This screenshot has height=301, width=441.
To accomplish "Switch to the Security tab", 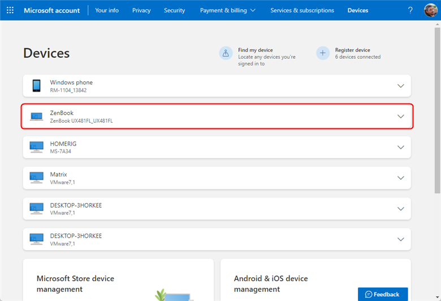I will coord(174,10).
